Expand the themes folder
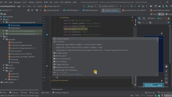172x97 pixels. (x=6, y=79)
